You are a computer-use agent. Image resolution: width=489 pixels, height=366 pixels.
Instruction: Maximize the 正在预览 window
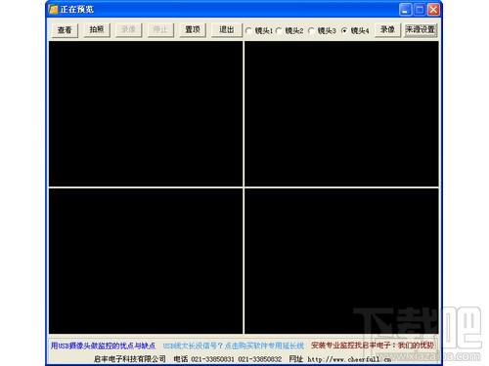(420, 10)
